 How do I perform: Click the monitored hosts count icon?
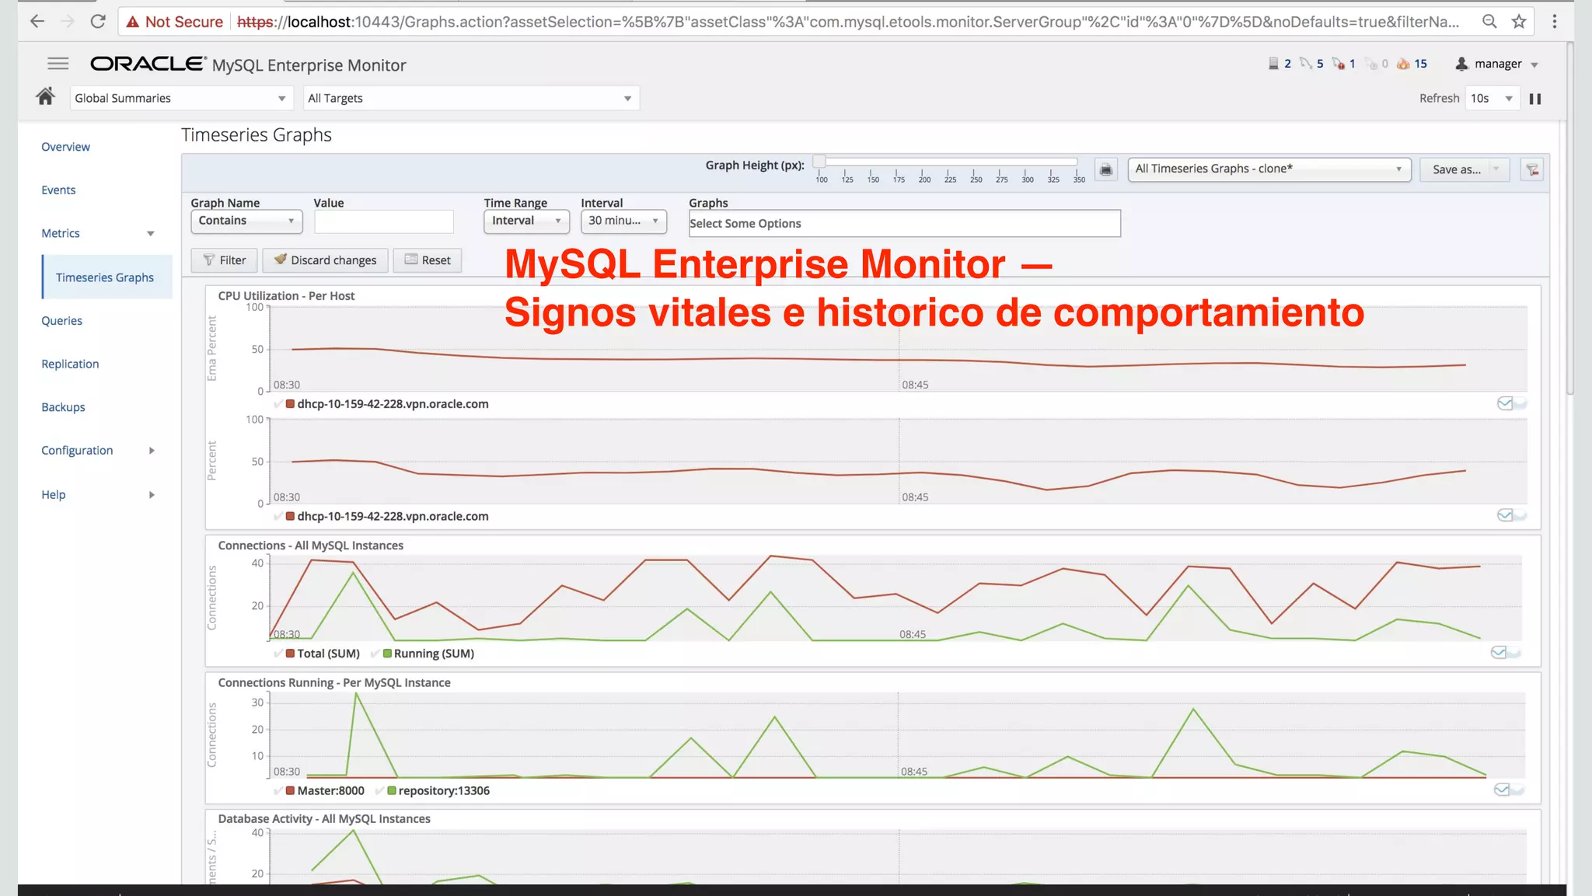click(x=1273, y=64)
